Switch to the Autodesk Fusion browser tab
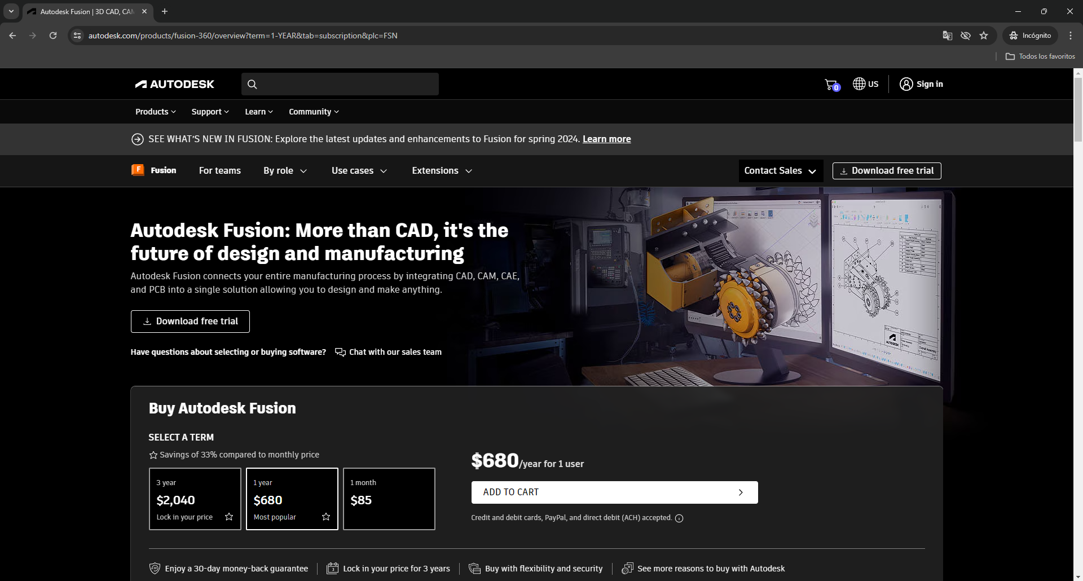This screenshot has width=1083, height=581. pos(87,11)
